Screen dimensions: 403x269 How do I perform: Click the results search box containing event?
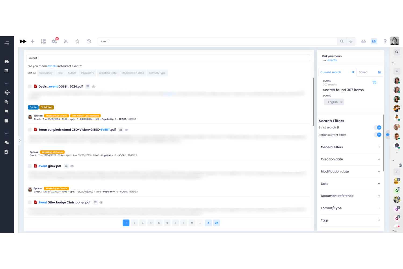click(x=168, y=58)
